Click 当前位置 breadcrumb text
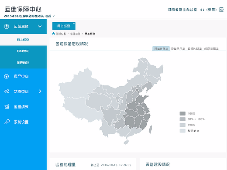Screen dimensions: 227x170 click(61, 34)
